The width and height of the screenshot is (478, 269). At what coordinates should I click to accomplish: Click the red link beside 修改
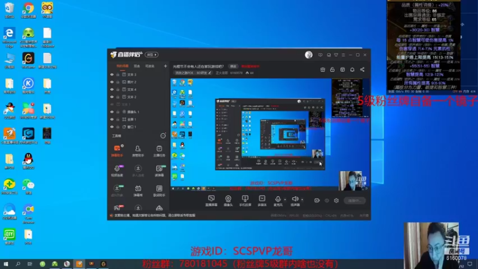tap(250, 66)
